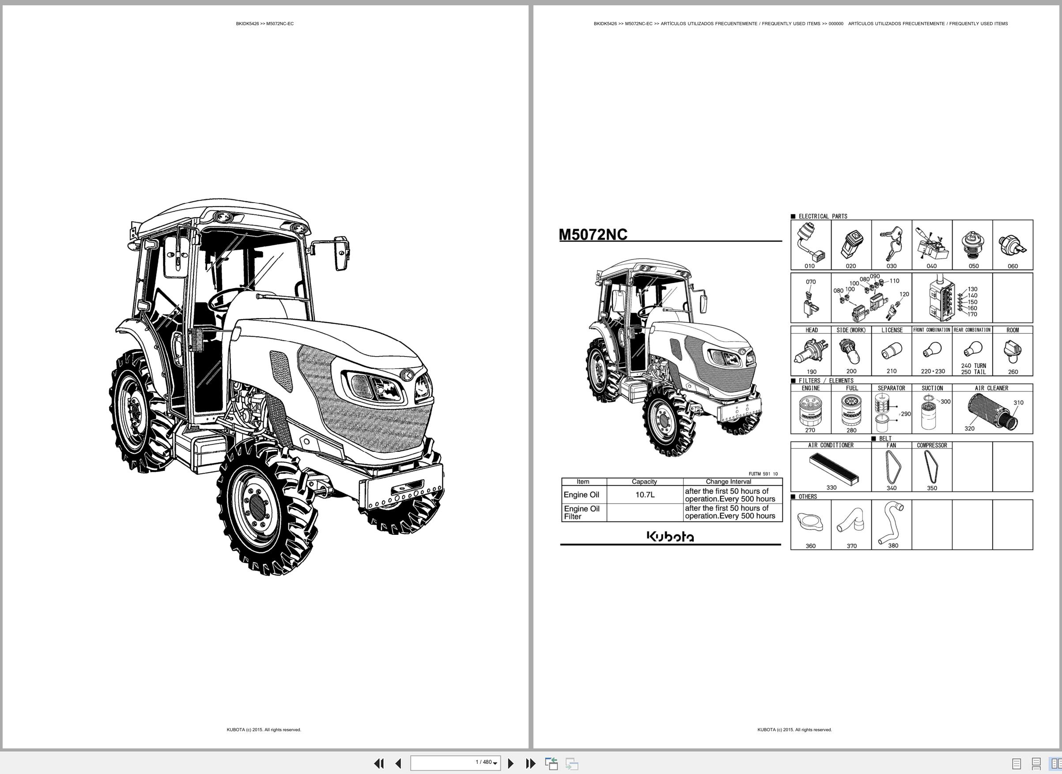Switch to single page layout
This screenshot has height=774, width=1062.
click(x=1017, y=764)
